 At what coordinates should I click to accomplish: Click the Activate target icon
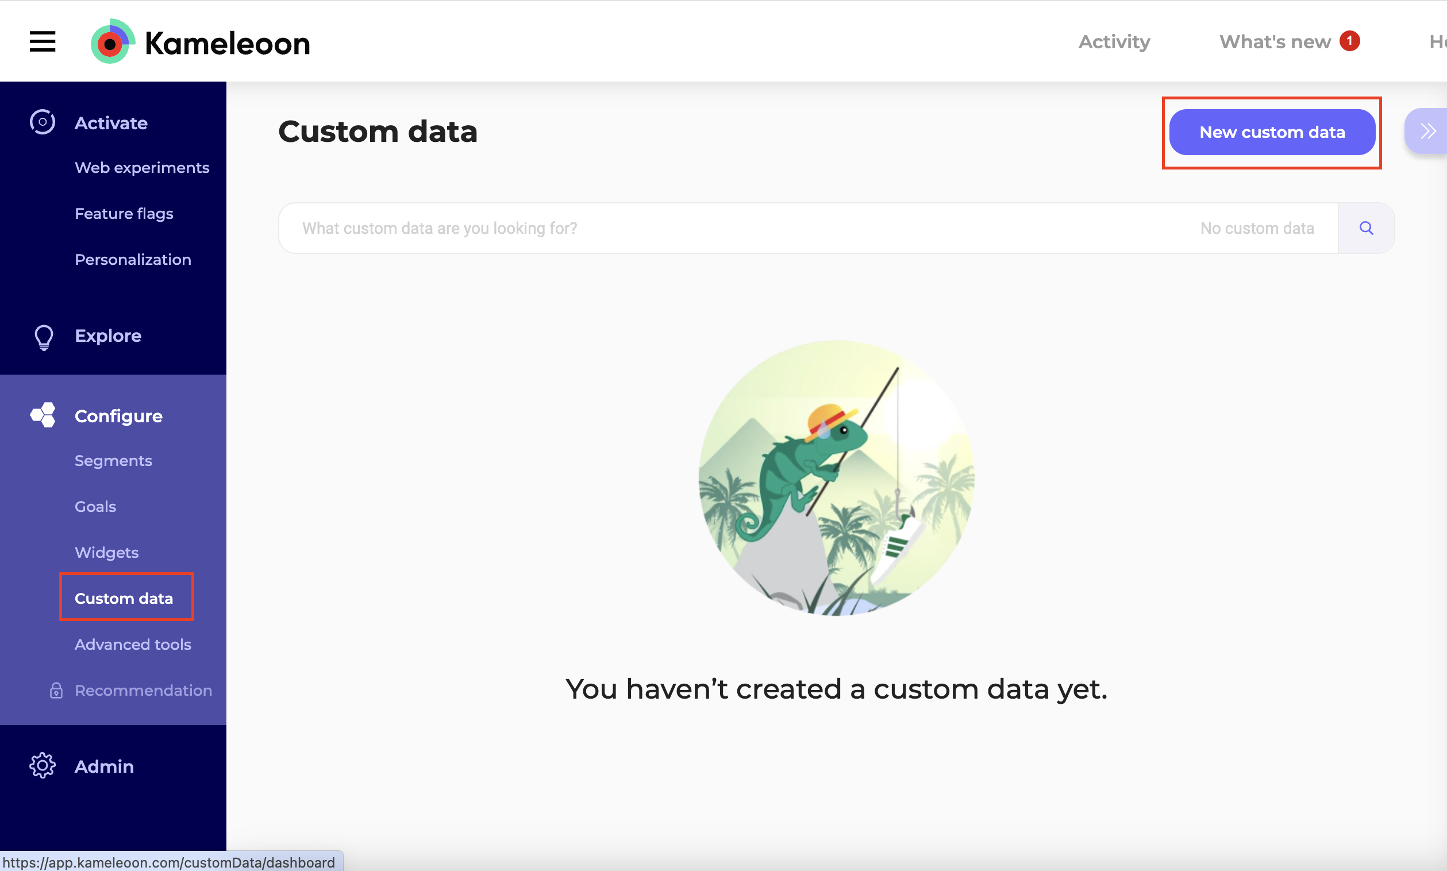click(43, 122)
